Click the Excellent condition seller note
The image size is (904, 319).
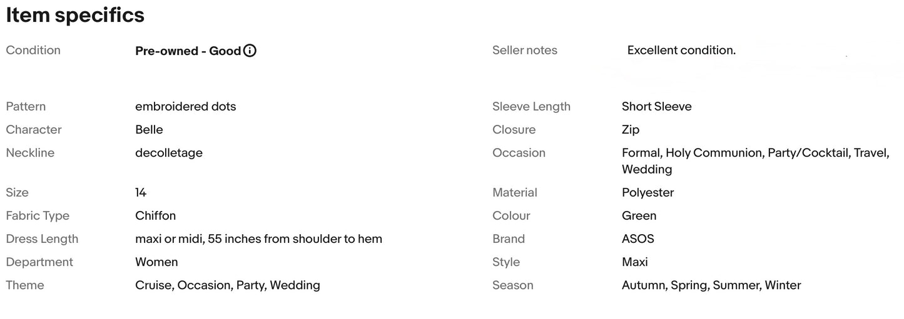click(x=681, y=50)
